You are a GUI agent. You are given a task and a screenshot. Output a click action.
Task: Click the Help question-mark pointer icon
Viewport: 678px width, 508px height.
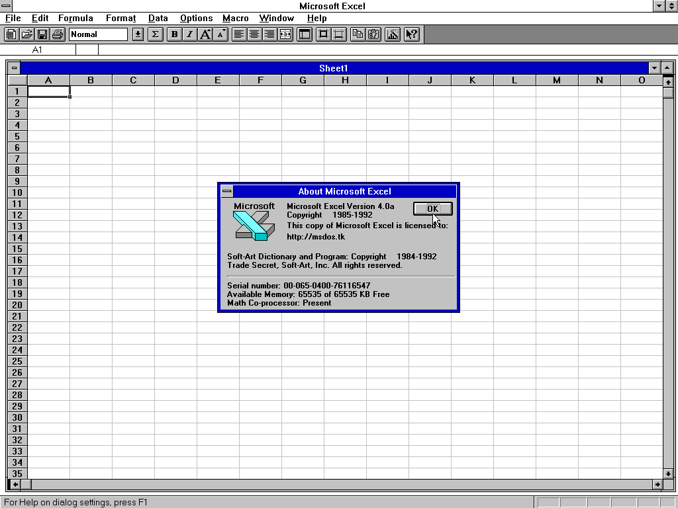[412, 34]
